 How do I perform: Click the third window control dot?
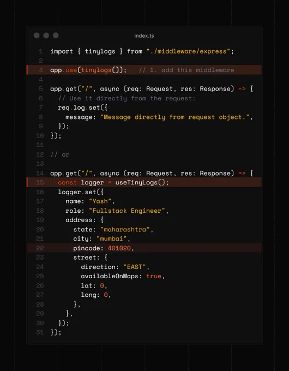56,35
